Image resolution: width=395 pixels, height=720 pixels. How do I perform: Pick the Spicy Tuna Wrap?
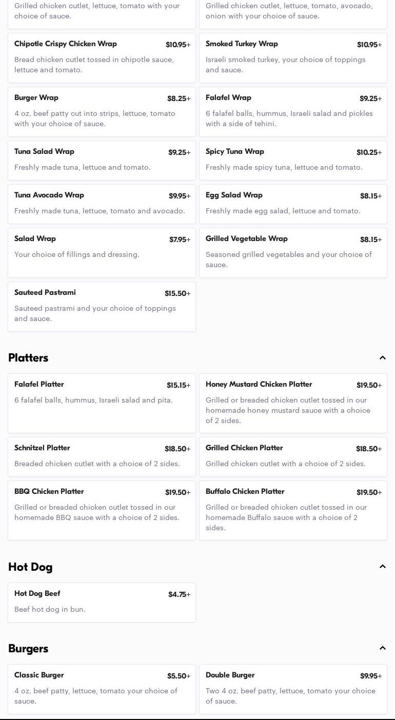click(293, 161)
